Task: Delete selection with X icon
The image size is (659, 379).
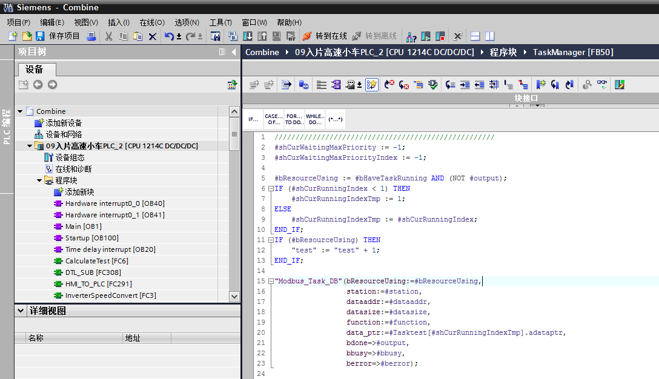Action: pos(153,36)
